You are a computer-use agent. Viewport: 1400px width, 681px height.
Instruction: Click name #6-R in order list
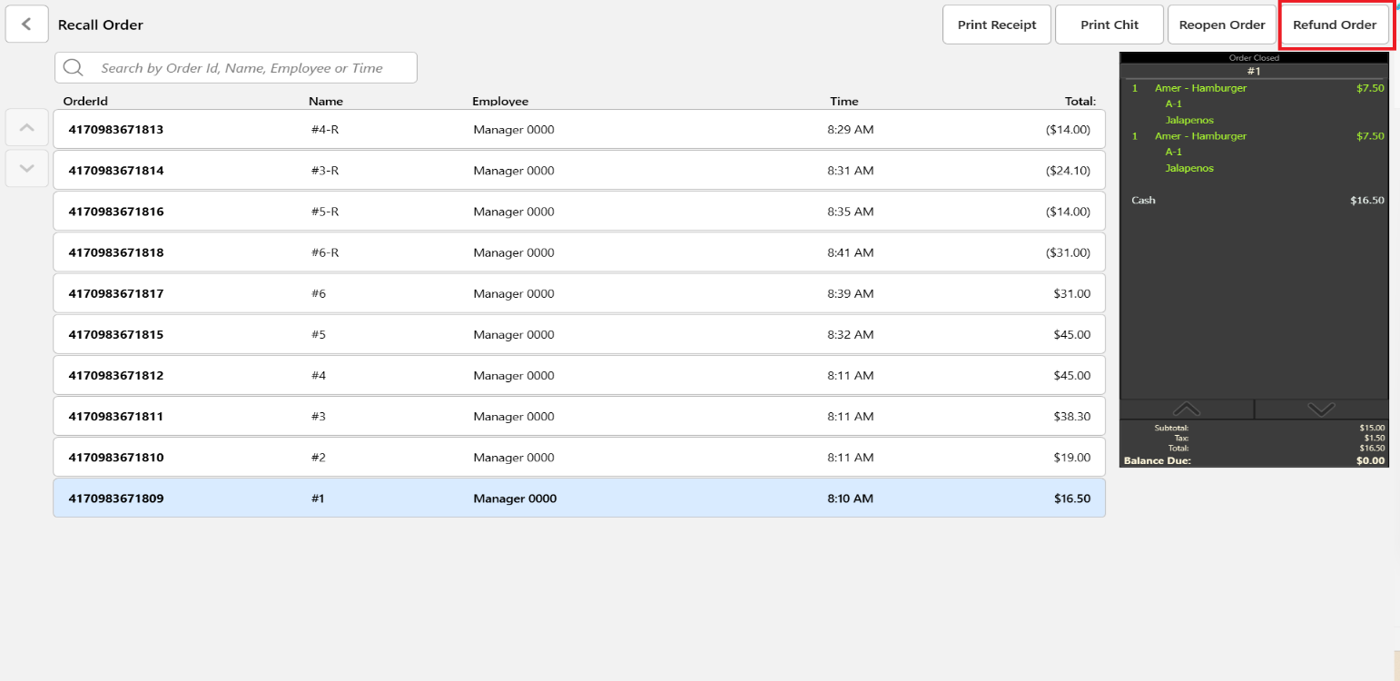pos(325,252)
